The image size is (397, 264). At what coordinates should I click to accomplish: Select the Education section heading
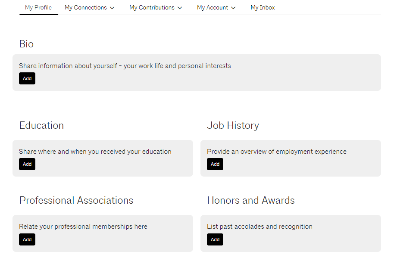pyautogui.click(x=41, y=125)
